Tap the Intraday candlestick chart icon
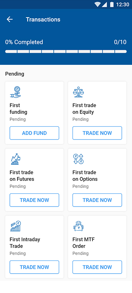Screen dimensions: 132x293 pyautogui.click(x=15, y=226)
